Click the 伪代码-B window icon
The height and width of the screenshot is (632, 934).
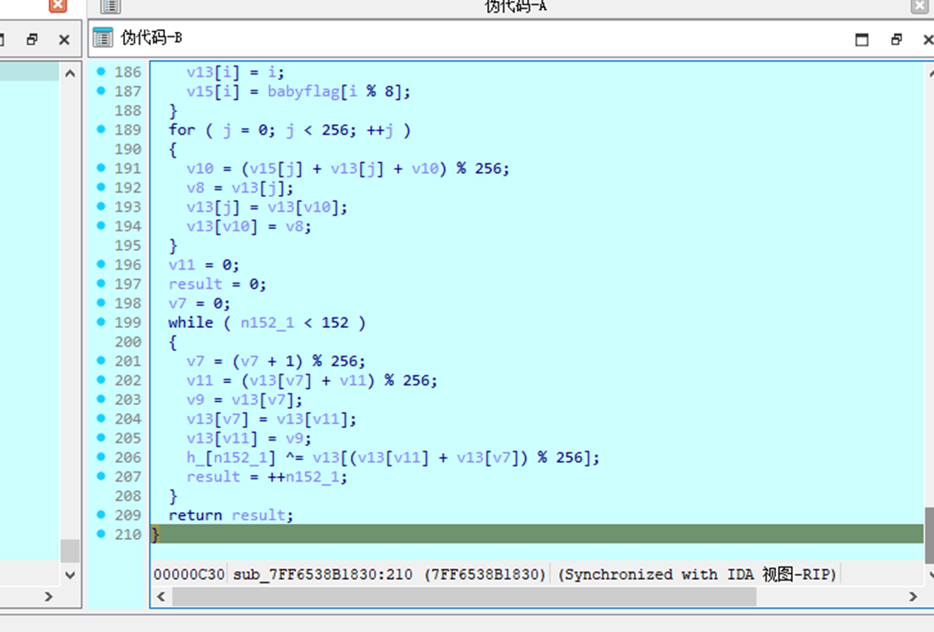[104, 38]
